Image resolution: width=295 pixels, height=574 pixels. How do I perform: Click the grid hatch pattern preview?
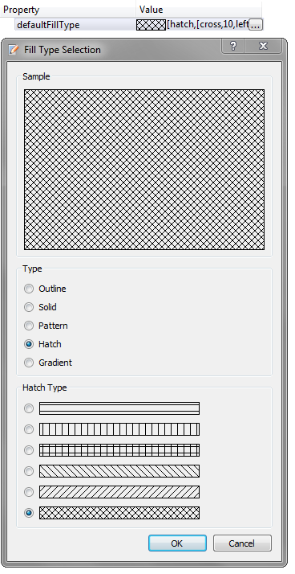click(x=119, y=450)
